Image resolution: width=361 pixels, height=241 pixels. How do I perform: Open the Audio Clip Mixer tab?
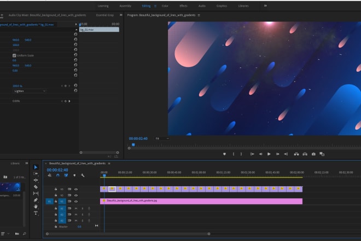[x=47, y=15]
